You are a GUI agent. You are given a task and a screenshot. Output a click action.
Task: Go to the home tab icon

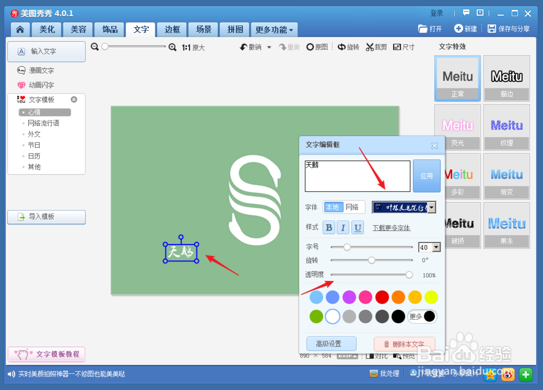(x=20, y=29)
